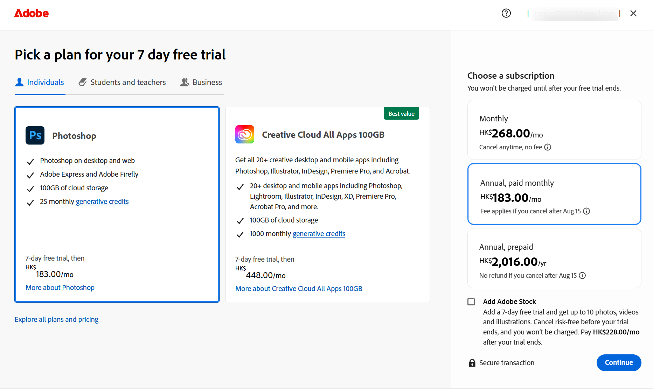Click checkmark beside 1000 monthly credits
Viewport: 653px width, 389px height.
pos(240,234)
